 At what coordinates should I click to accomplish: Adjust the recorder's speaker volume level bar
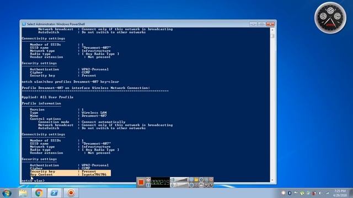point(181,180)
